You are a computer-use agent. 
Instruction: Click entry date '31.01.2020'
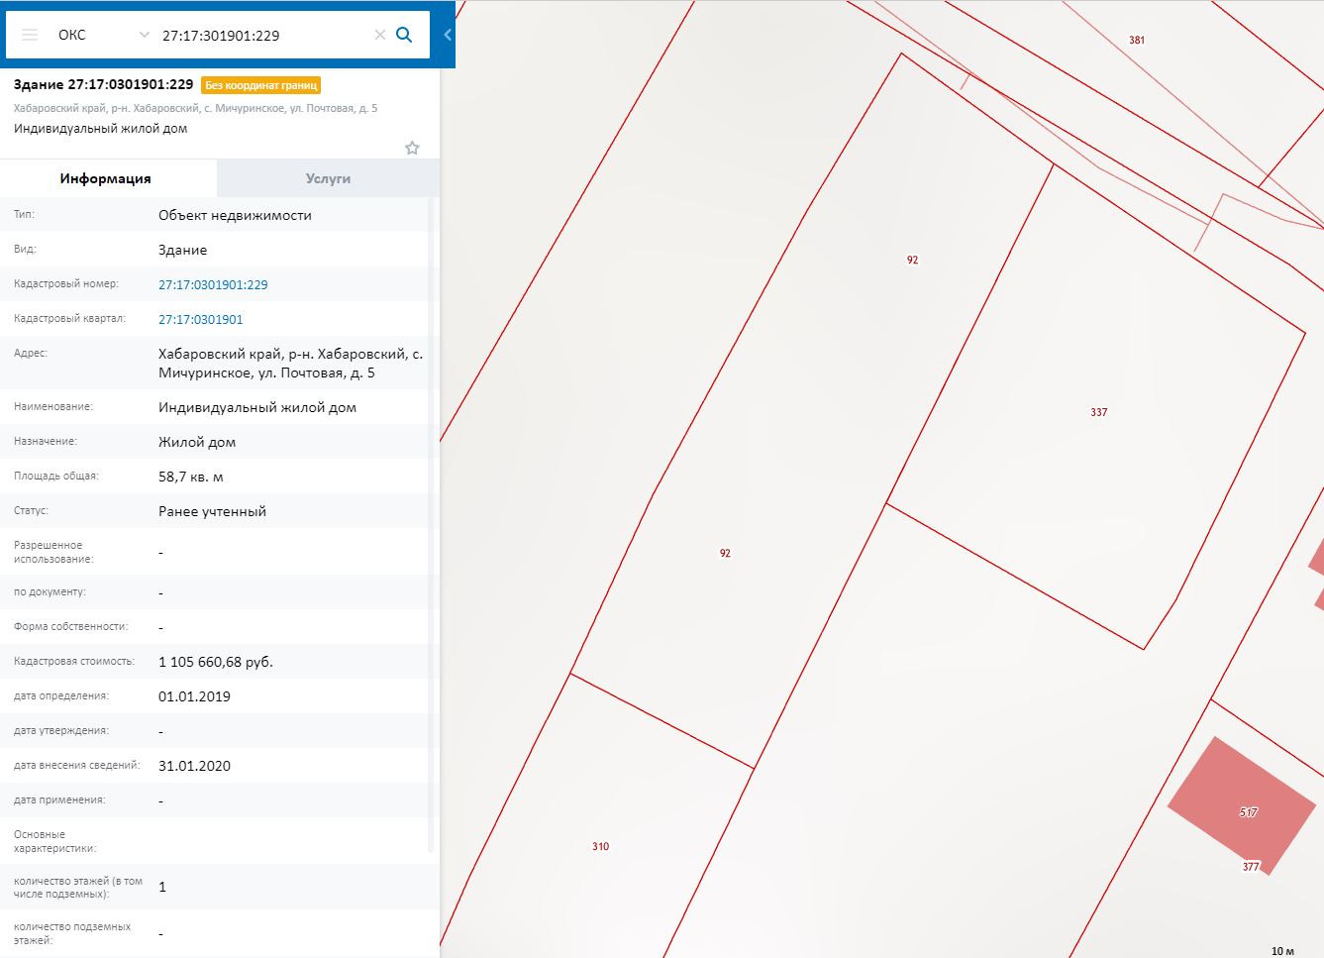(x=194, y=766)
